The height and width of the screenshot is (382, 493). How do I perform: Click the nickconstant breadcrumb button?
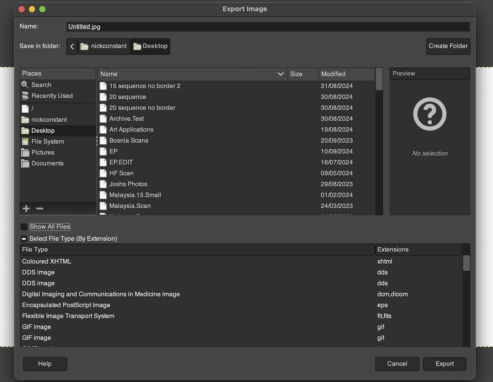point(104,46)
